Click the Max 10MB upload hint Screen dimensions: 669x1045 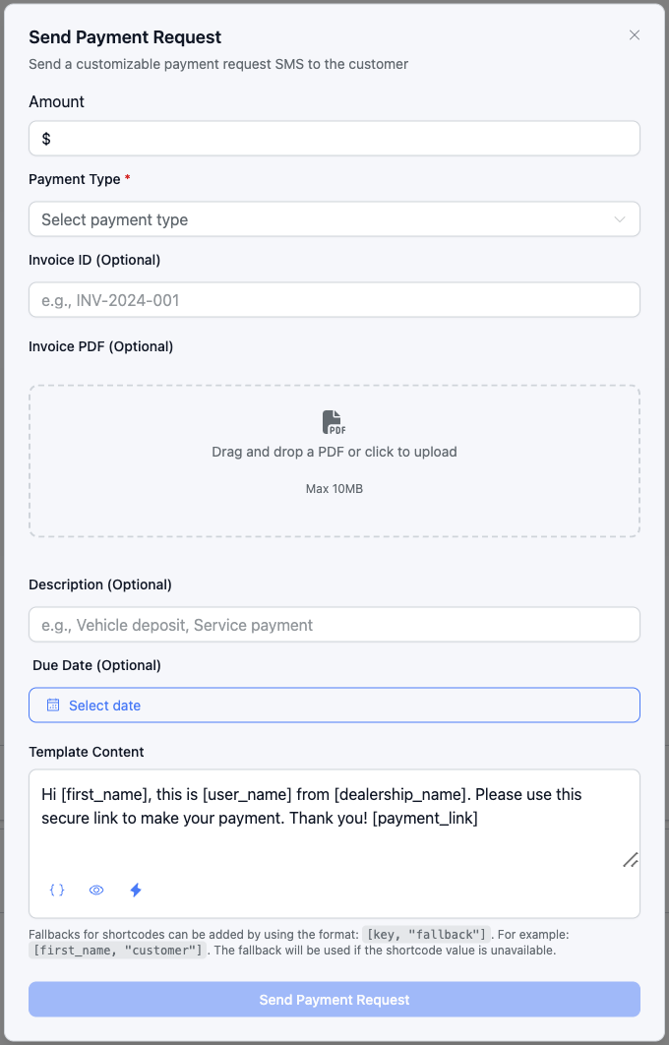(x=334, y=489)
